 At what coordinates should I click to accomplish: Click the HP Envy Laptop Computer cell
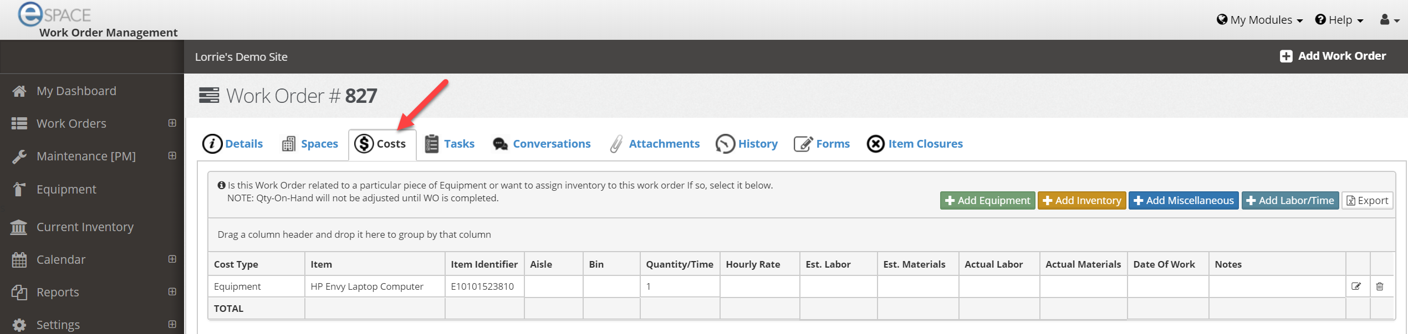pos(375,286)
